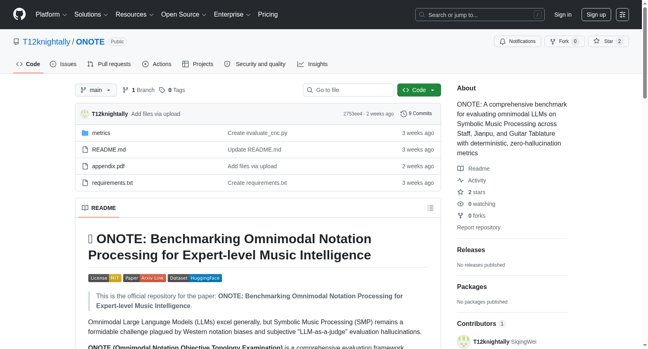Switch to the Issues tab
The image size is (648, 349).
[x=63, y=64]
